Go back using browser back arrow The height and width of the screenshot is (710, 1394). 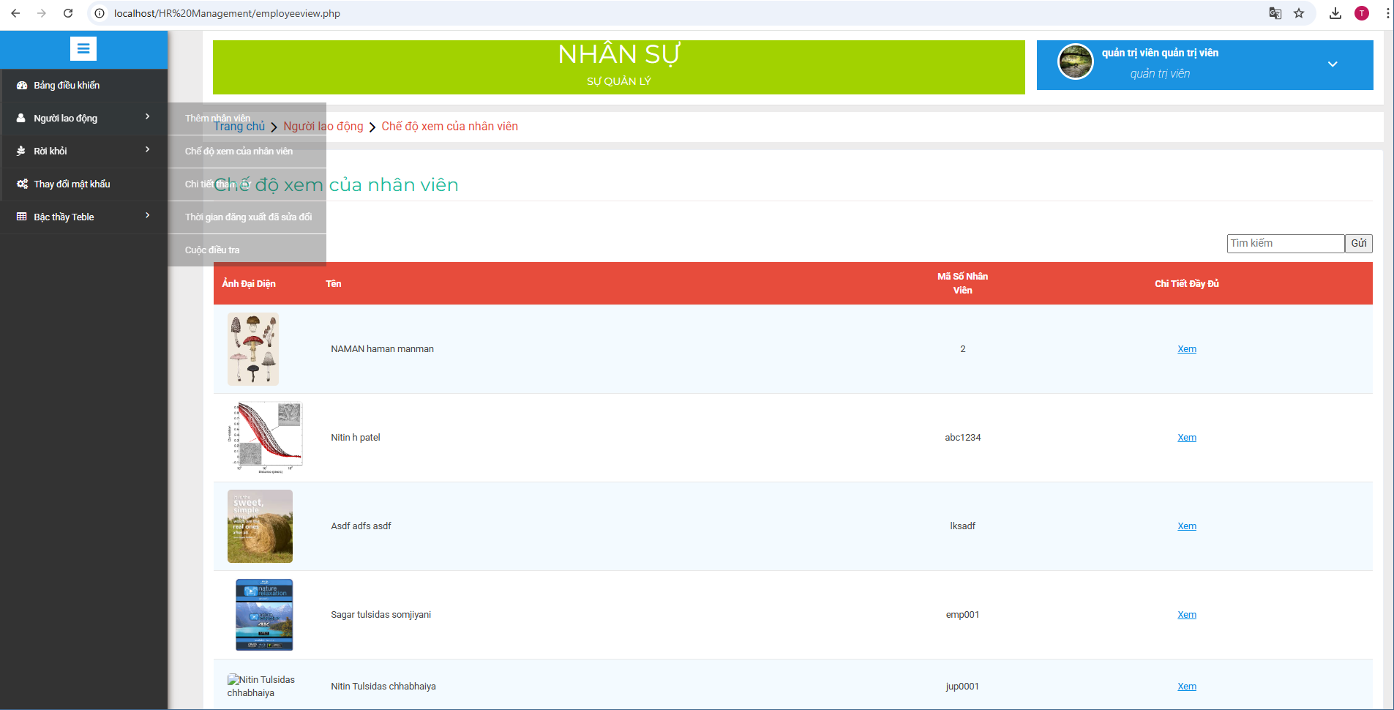(x=15, y=13)
